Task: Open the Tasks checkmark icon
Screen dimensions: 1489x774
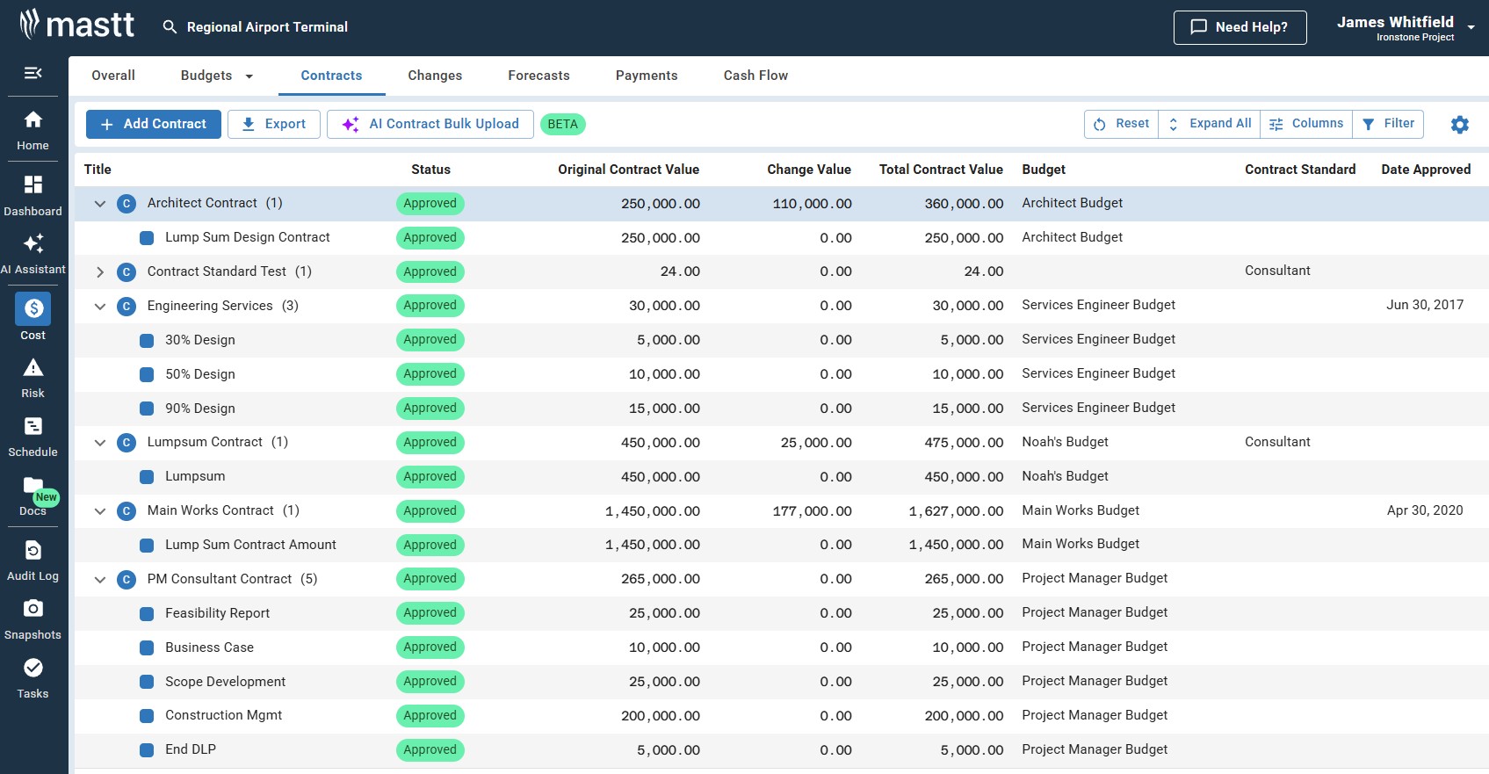Action: tap(33, 668)
